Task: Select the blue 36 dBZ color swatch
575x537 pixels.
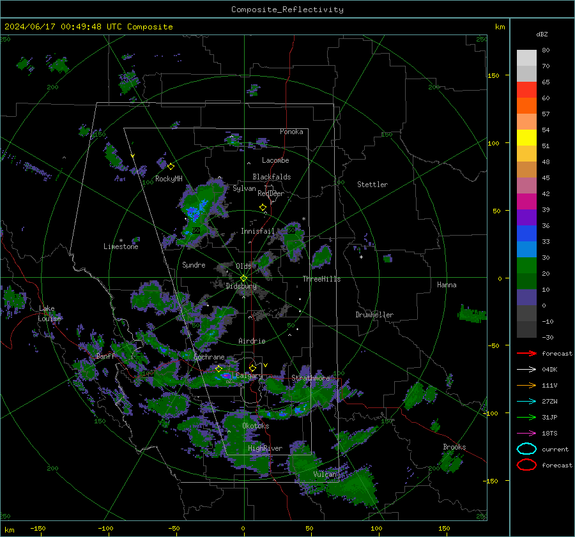Action: pyautogui.click(x=526, y=234)
